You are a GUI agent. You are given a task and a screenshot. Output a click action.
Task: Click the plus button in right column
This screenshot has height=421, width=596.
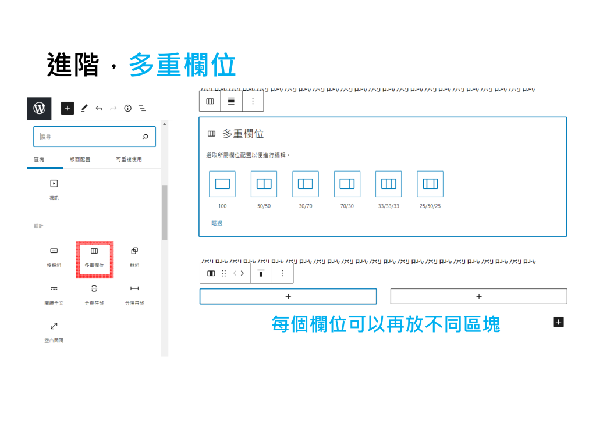pyautogui.click(x=478, y=297)
